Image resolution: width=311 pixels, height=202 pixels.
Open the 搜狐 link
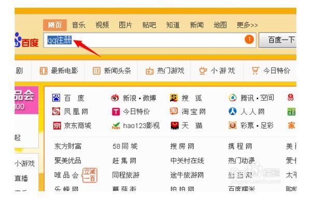(192, 98)
